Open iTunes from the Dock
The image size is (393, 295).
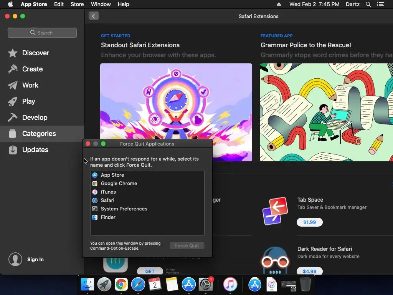point(230,285)
